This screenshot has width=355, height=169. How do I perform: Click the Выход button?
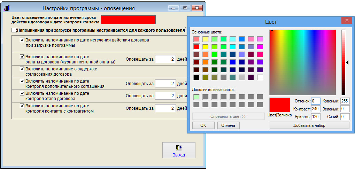click(179, 150)
